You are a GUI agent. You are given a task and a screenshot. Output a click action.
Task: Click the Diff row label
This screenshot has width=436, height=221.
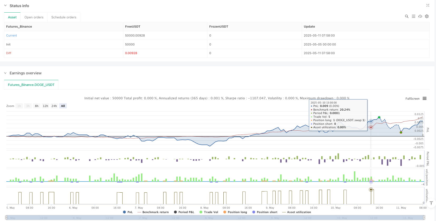pyautogui.click(x=9, y=53)
